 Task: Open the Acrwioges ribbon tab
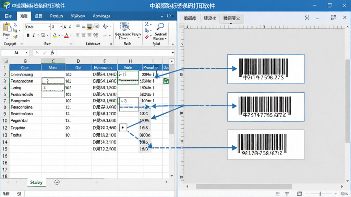pyautogui.click(x=101, y=16)
